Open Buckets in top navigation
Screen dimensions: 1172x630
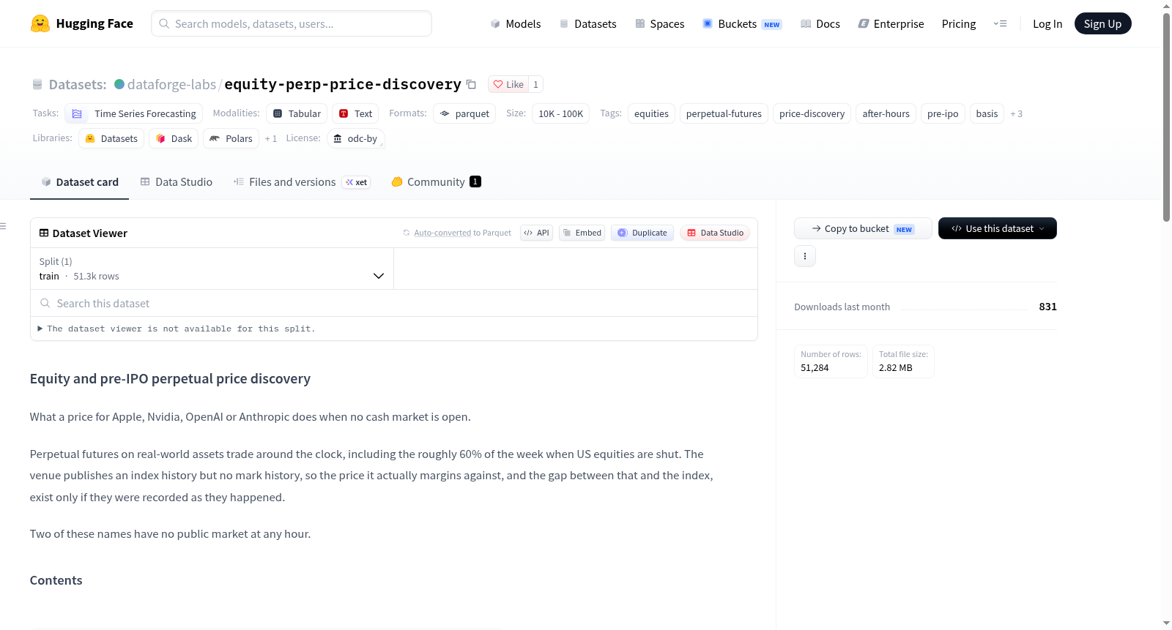coord(742,23)
